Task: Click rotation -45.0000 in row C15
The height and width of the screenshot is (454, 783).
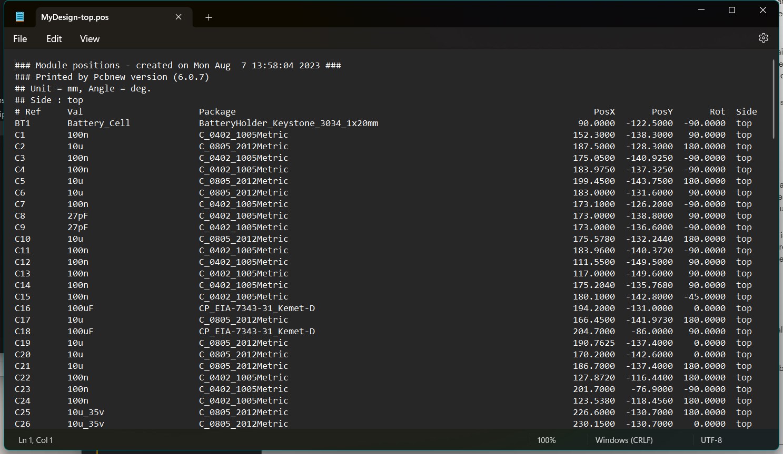Action: pyautogui.click(x=705, y=296)
